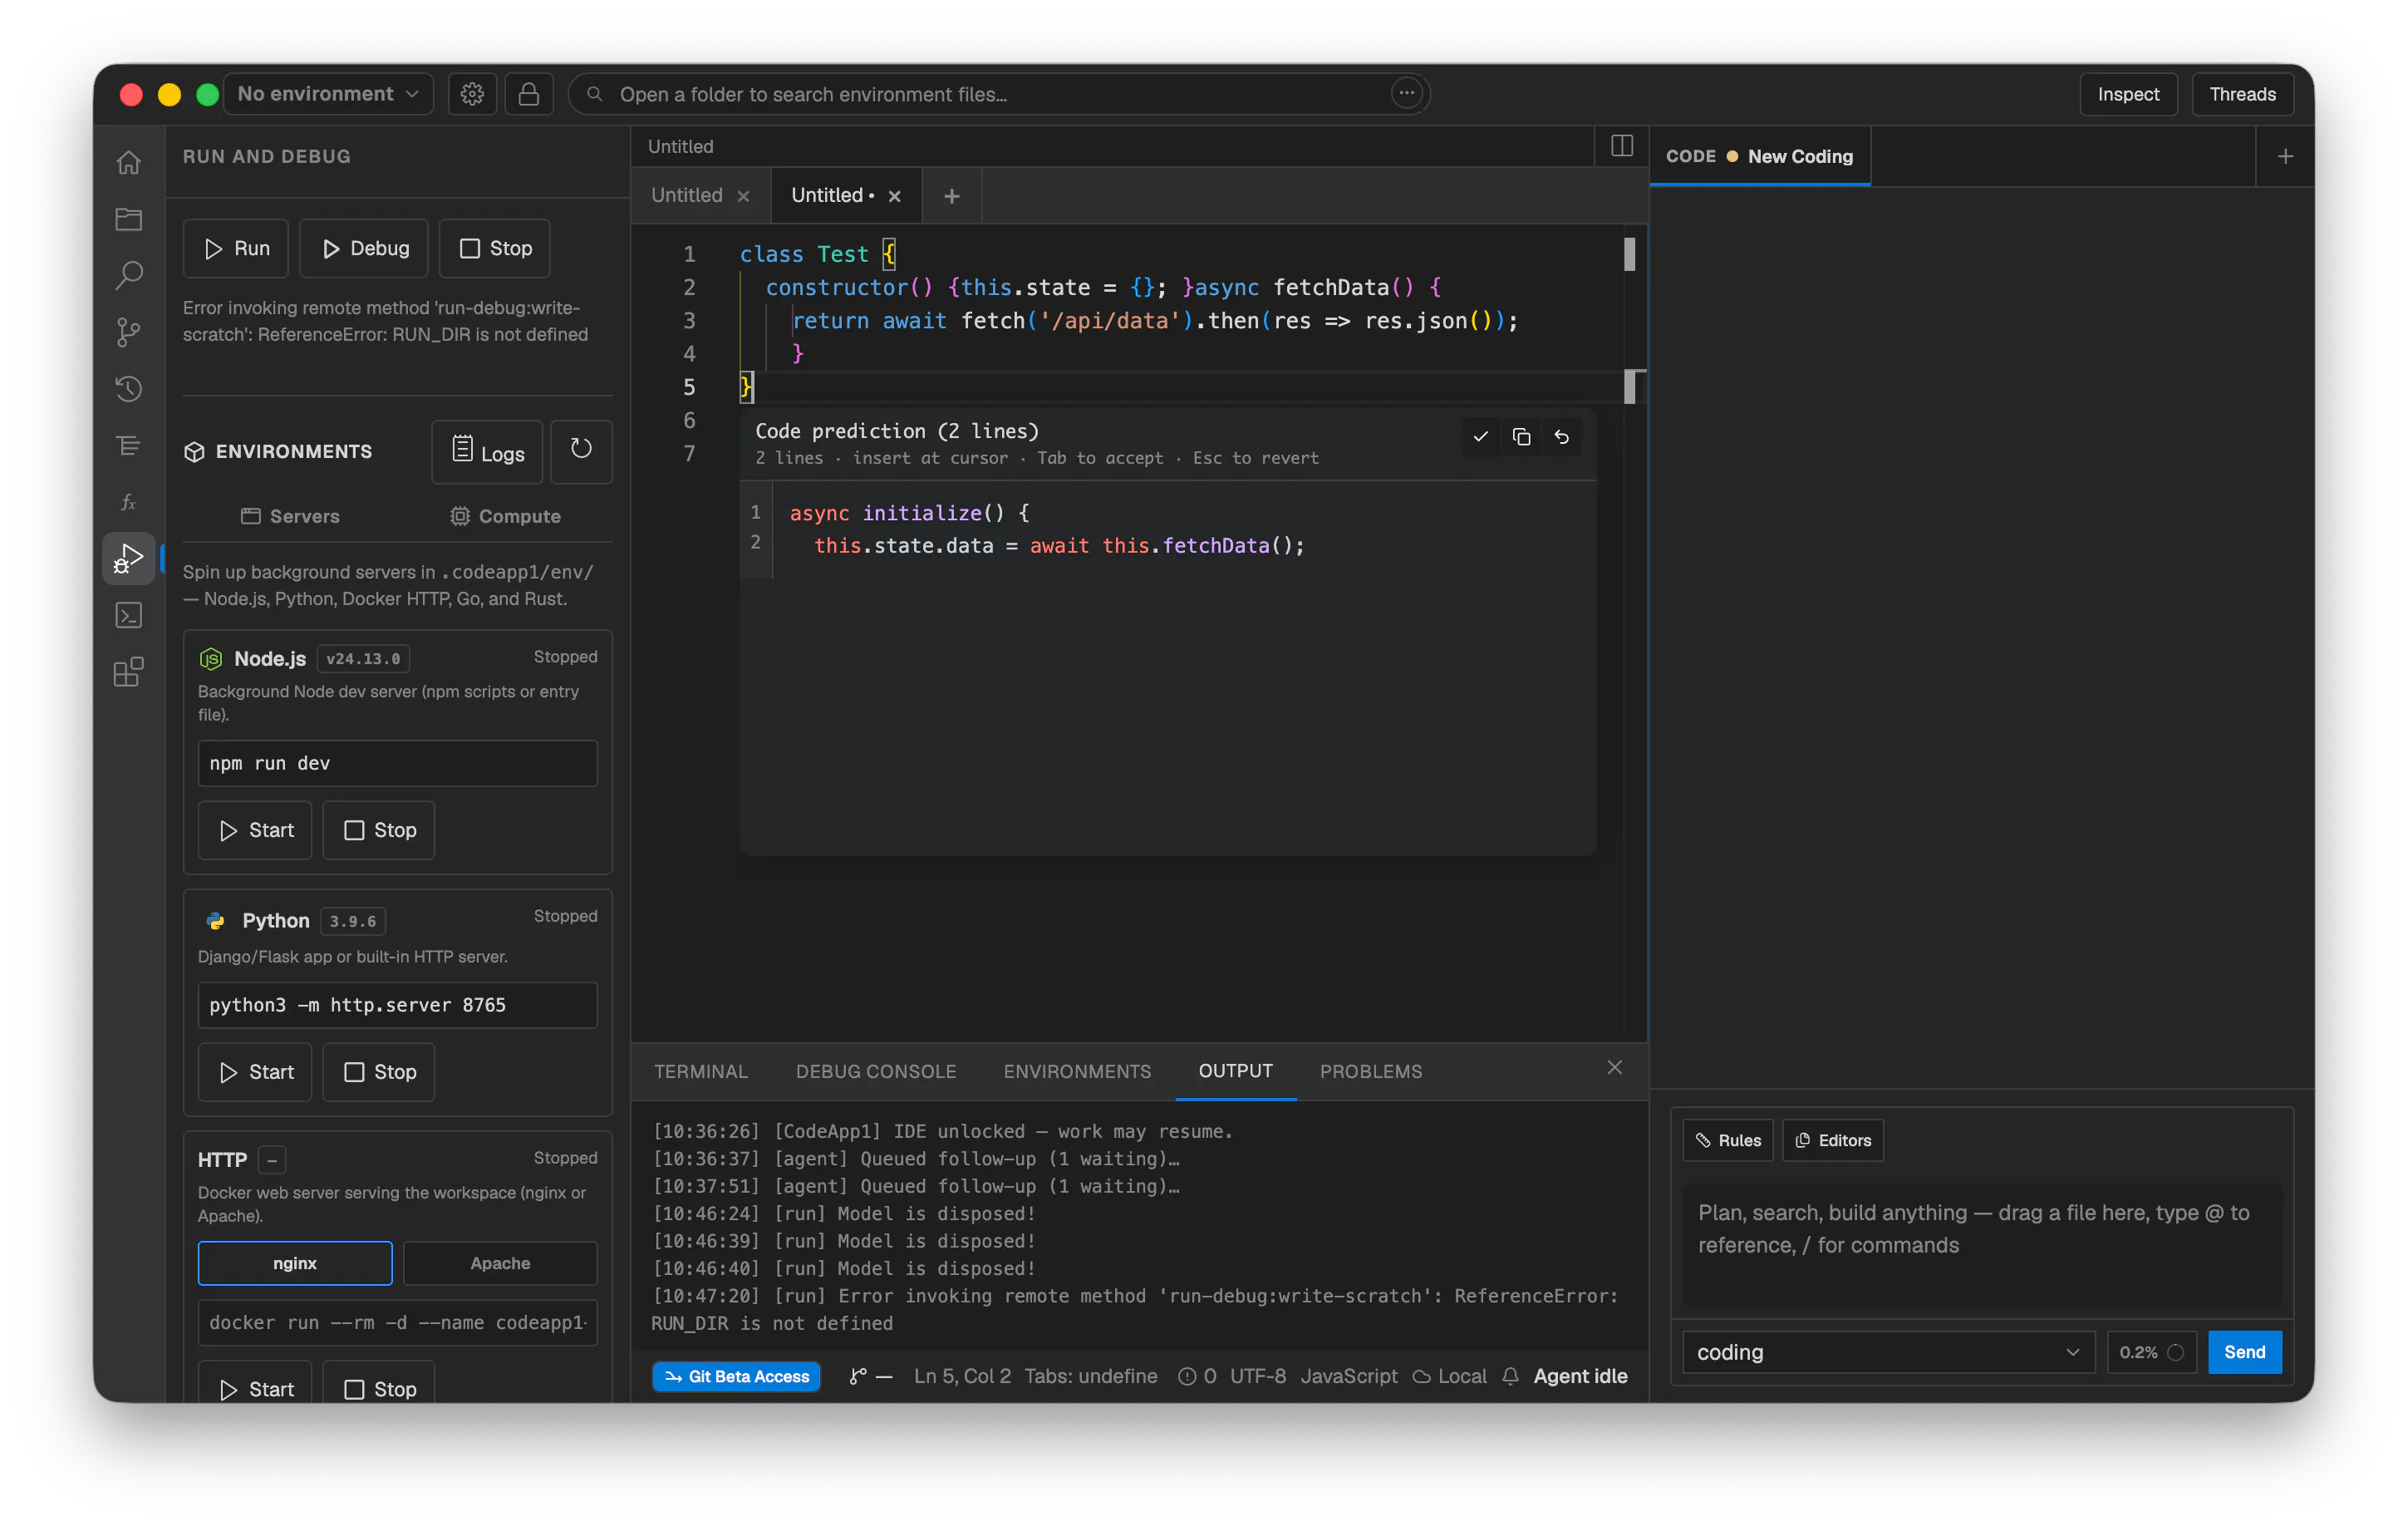Open the file explorer folder icon
The height and width of the screenshot is (1526, 2408).
129,218
